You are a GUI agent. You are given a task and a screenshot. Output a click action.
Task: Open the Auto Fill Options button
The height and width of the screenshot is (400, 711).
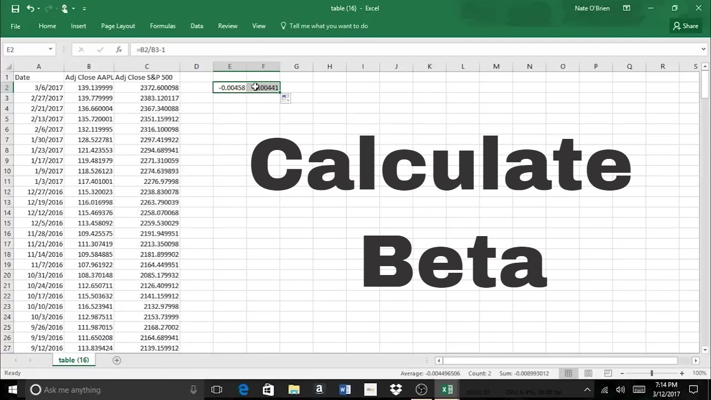click(285, 98)
